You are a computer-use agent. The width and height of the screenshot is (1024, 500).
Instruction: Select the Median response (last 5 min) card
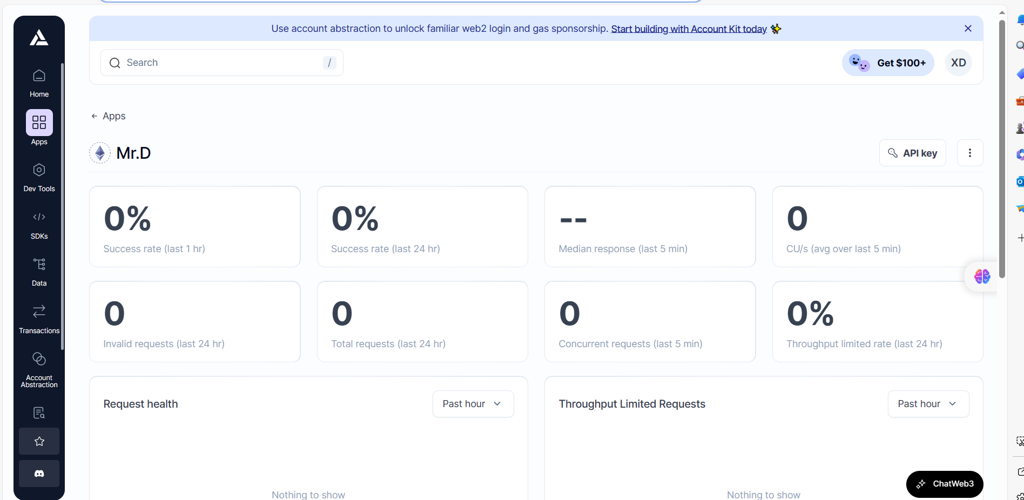(650, 227)
